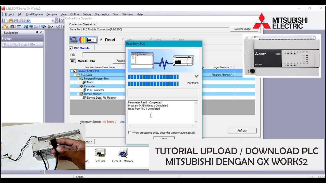
Task: Click the MAIN program icon in tree
Action: [x=85, y=82]
